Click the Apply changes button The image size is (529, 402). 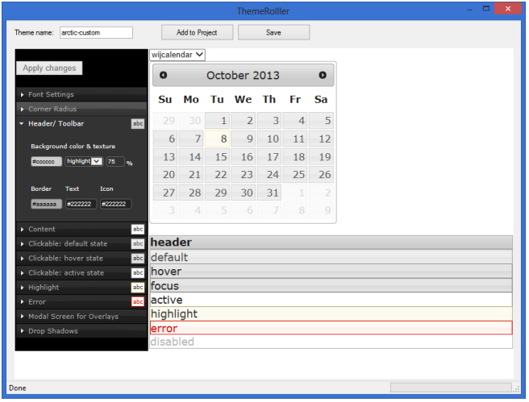tap(49, 68)
